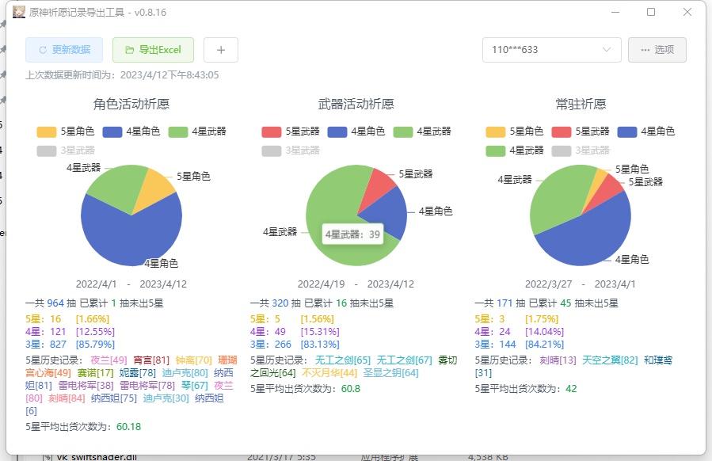Toggle 5星武器 legend in 武器活动祈愿 chart

coord(291,131)
